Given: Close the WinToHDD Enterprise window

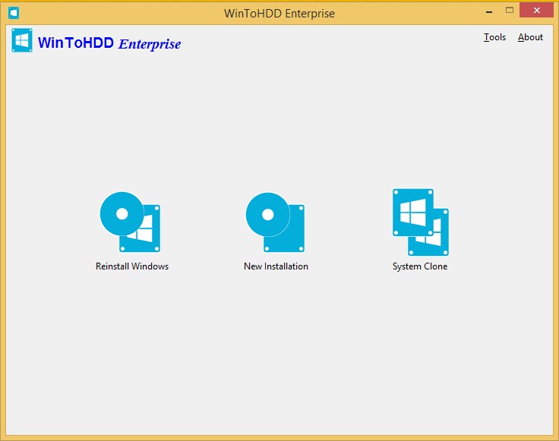Looking at the screenshot, I should point(538,11).
